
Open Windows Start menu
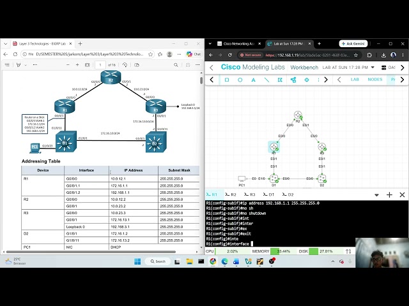(137, 261)
